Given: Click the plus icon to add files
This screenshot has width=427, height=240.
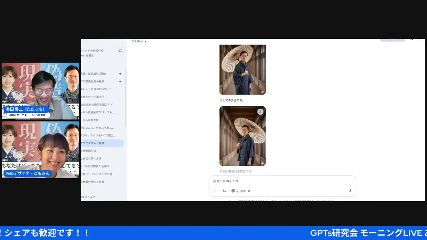Looking at the screenshot, I should (x=215, y=191).
